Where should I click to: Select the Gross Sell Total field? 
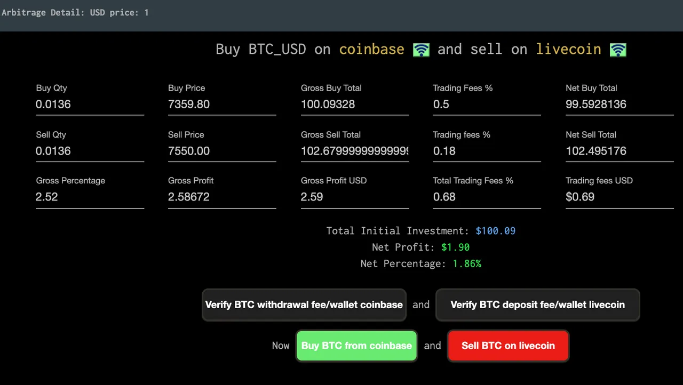pyautogui.click(x=355, y=151)
